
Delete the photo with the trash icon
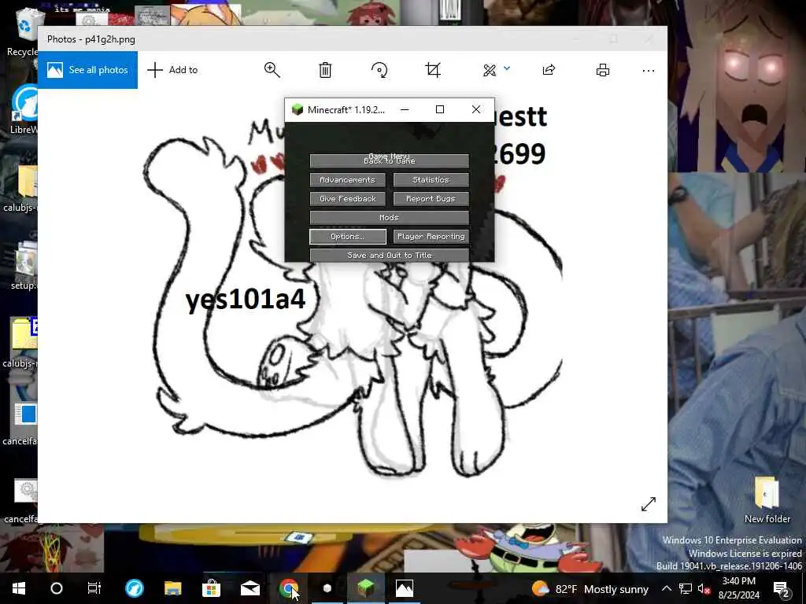coord(325,70)
